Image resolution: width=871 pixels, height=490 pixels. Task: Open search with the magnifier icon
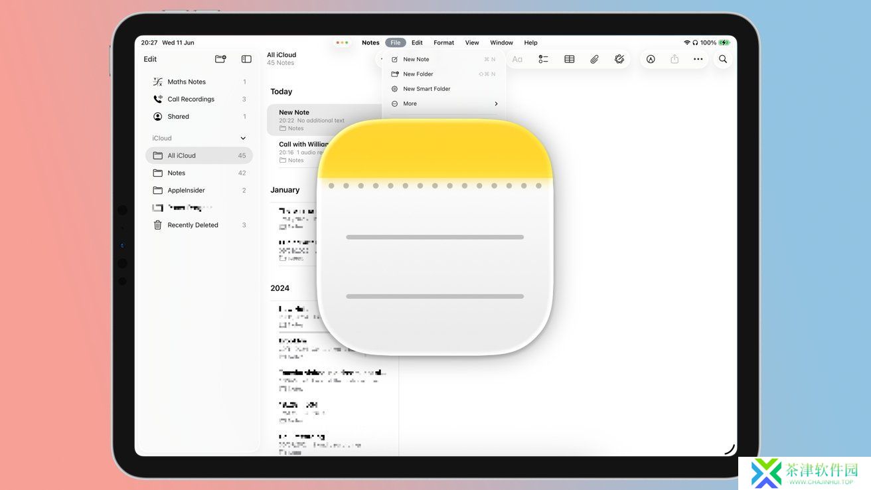click(x=723, y=59)
